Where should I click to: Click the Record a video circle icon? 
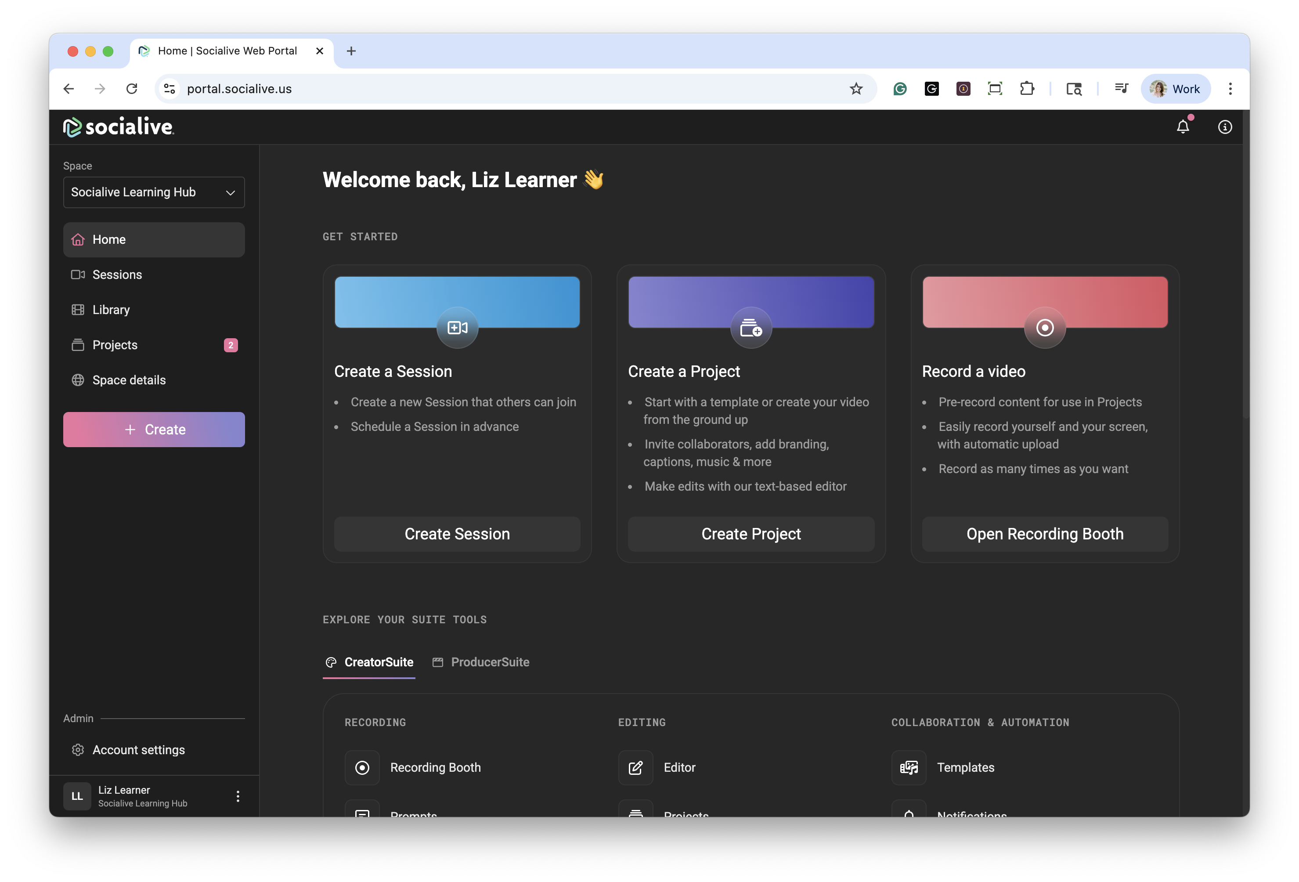click(1044, 328)
